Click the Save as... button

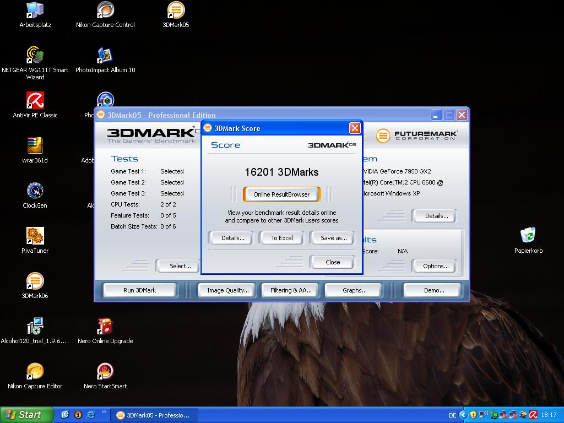pos(333,238)
